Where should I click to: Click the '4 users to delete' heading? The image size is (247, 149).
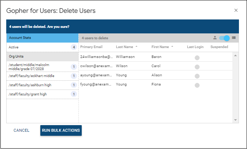tap(95, 38)
